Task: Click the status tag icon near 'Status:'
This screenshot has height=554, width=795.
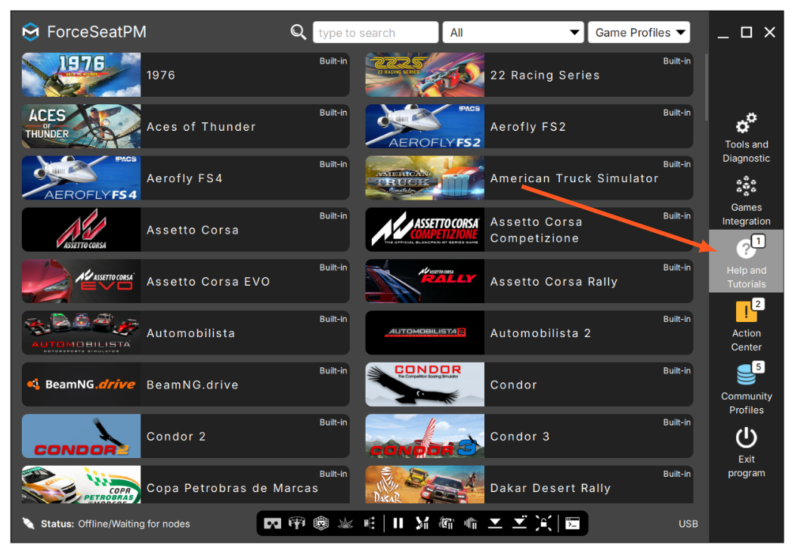Action: 29,524
